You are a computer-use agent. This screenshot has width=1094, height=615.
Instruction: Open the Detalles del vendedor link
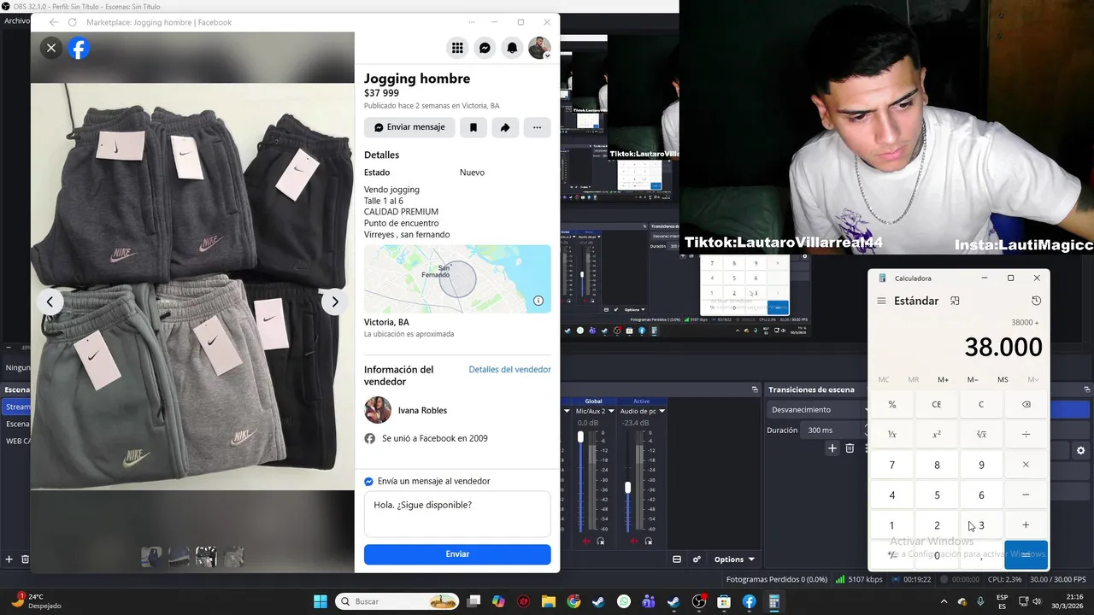(x=509, y=370)
